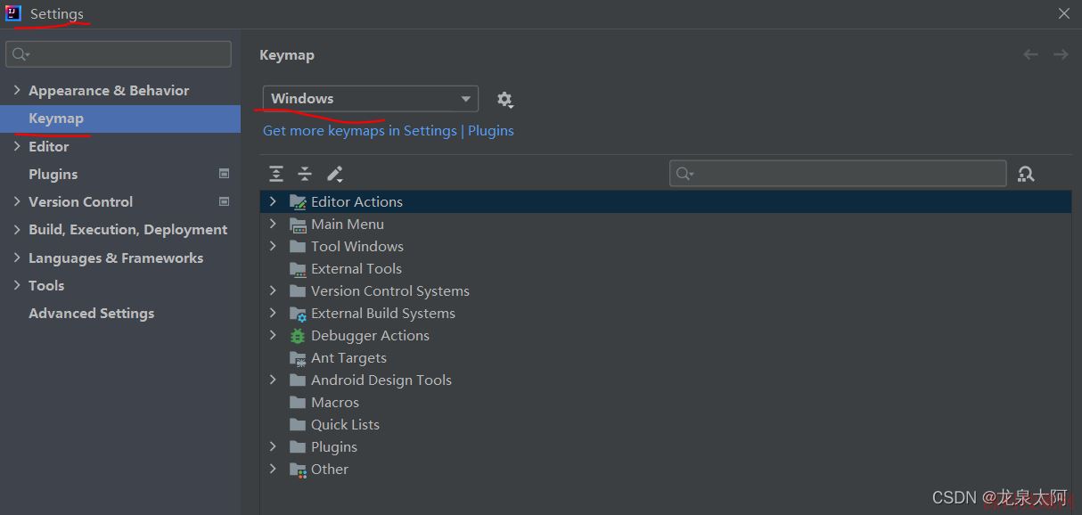The width and height of the screenshot is (1082, 515).
Task: Click the Expand All icon in keymap toolbar
Action: [276, 174]
